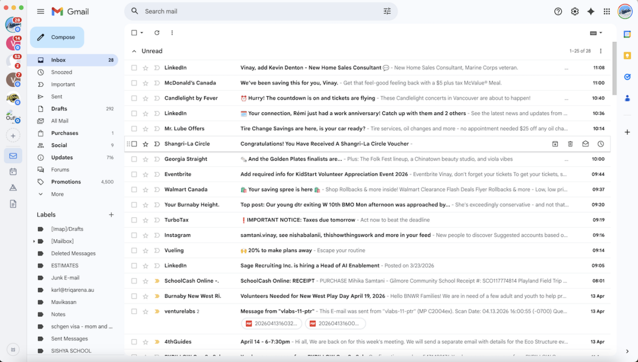Open Contacts in the side panel
This screenshot has height=362, width=638.
pos(627,98)
